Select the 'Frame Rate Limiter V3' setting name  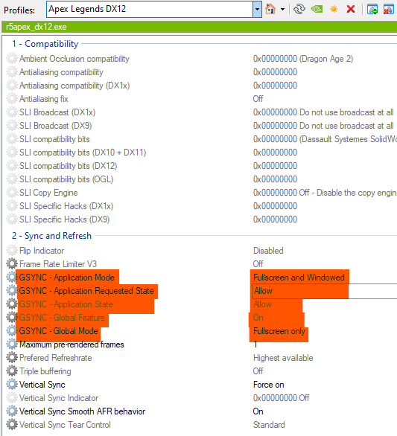coord(58,264)
